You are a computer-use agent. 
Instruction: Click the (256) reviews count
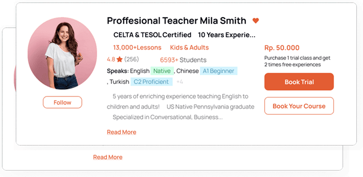tap(131, 60)
